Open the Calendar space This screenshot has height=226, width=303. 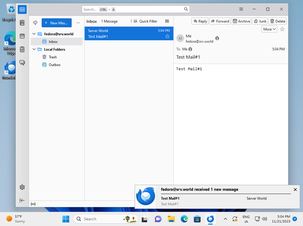[22, 36]
